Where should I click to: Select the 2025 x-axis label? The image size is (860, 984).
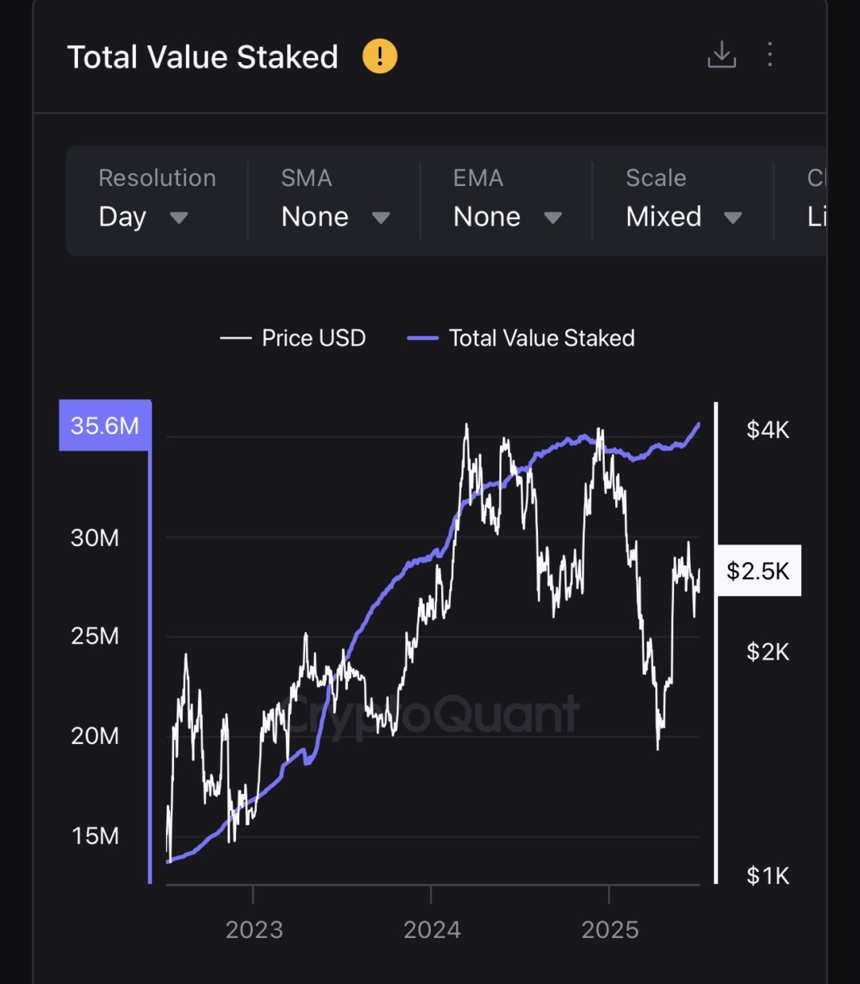click(610, 930)
